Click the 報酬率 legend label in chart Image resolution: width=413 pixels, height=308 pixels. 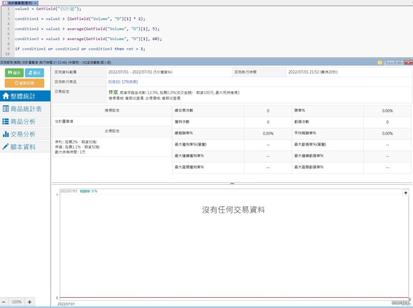click(x=89, y=191)
